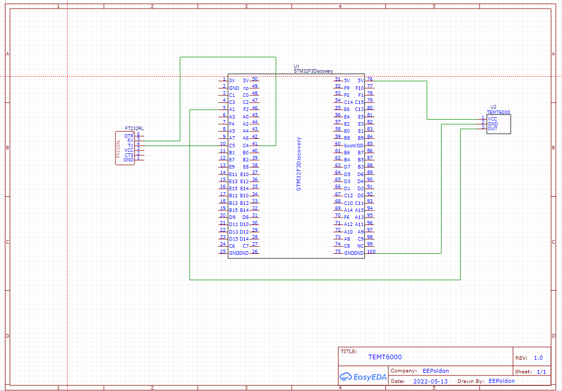The height and width of the screenshot is (391, 562).
Task: Click the TITLE: field label in title block
Action: pos(349,351)
